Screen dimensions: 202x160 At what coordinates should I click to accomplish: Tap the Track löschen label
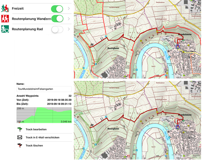(34, 145)
